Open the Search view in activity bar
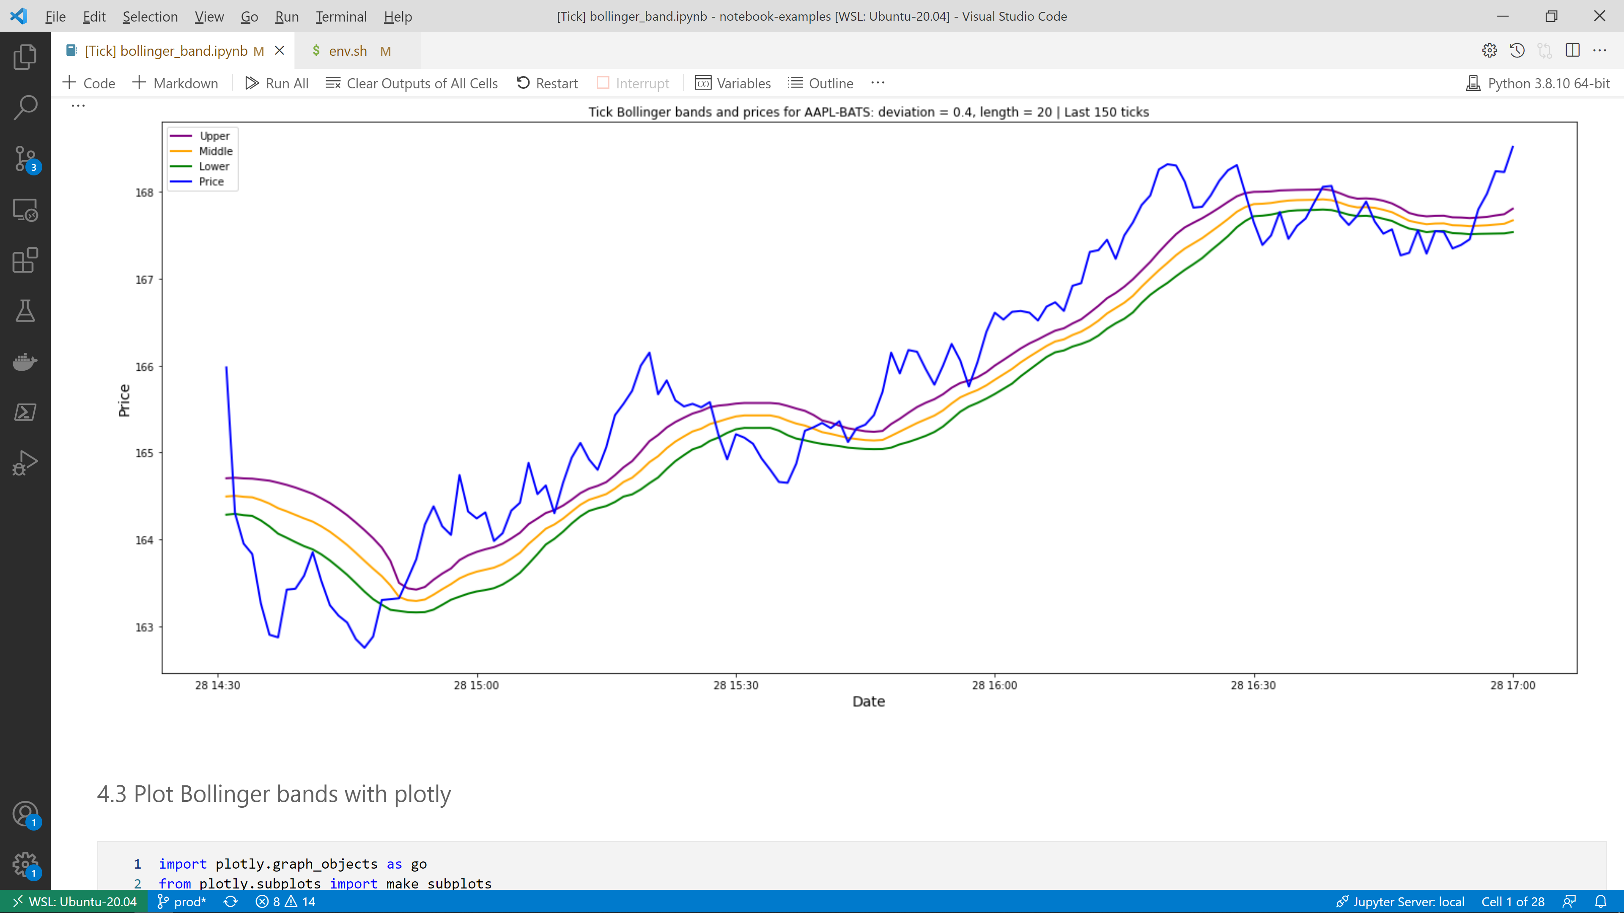 tap(25, 108)
